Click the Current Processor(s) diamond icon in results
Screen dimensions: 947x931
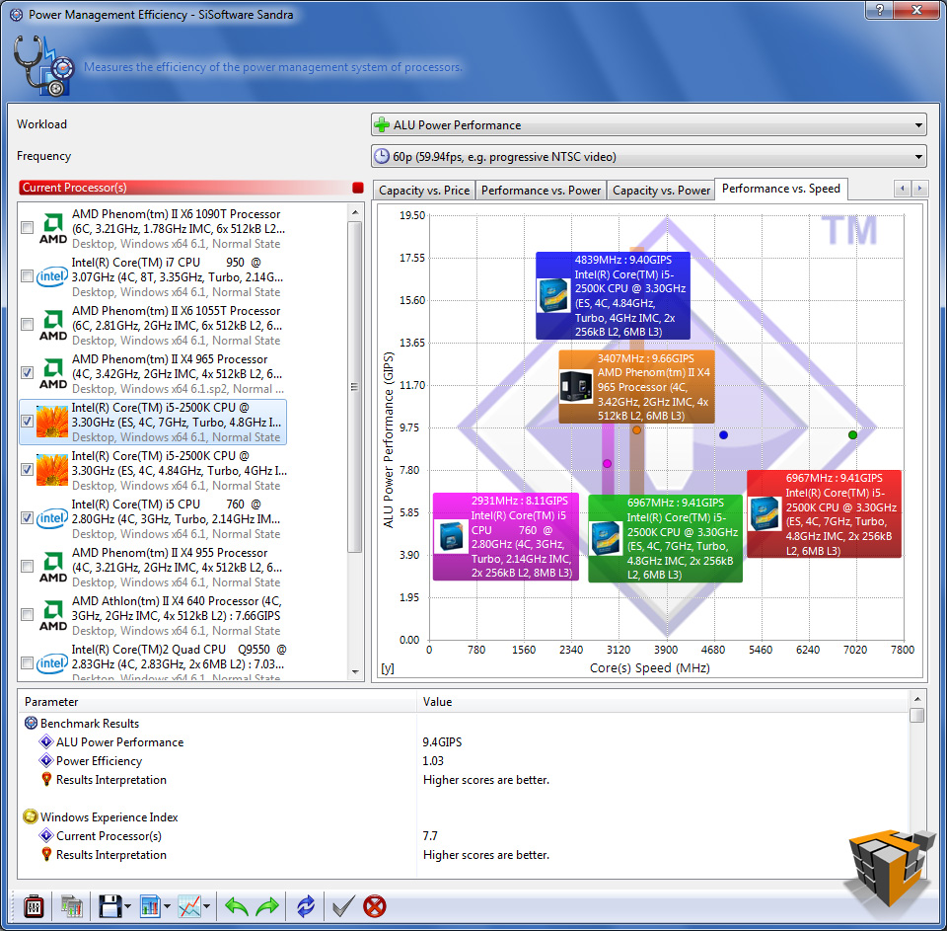(x=46, y=835)
